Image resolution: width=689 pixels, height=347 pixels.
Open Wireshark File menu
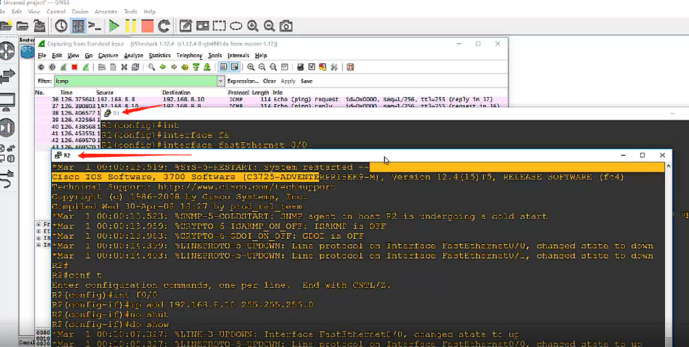42,55
